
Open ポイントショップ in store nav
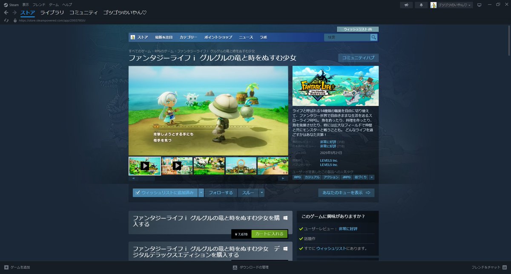[218, 37]
